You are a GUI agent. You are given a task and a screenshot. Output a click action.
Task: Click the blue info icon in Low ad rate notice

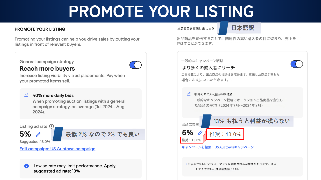tap(26, 166)
